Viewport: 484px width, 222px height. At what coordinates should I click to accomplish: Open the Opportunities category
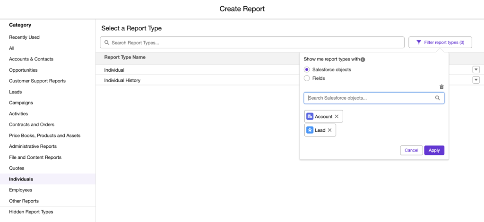click(x=23, y=70)
